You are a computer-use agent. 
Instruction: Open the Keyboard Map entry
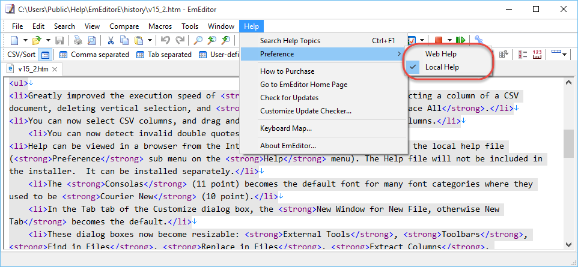coord(324,128)
